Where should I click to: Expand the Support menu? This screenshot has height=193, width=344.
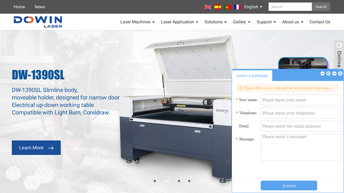(x=266, y=22)
